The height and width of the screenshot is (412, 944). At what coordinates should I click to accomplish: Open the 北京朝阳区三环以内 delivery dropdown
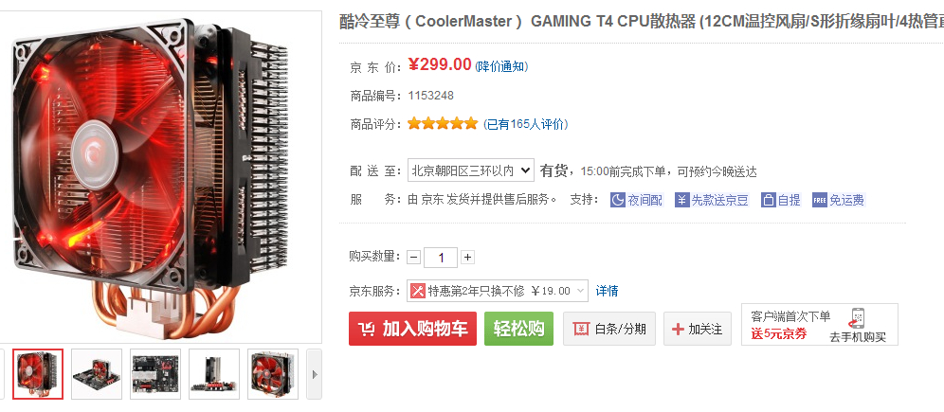pyautogui.click(x=471, y=170)
